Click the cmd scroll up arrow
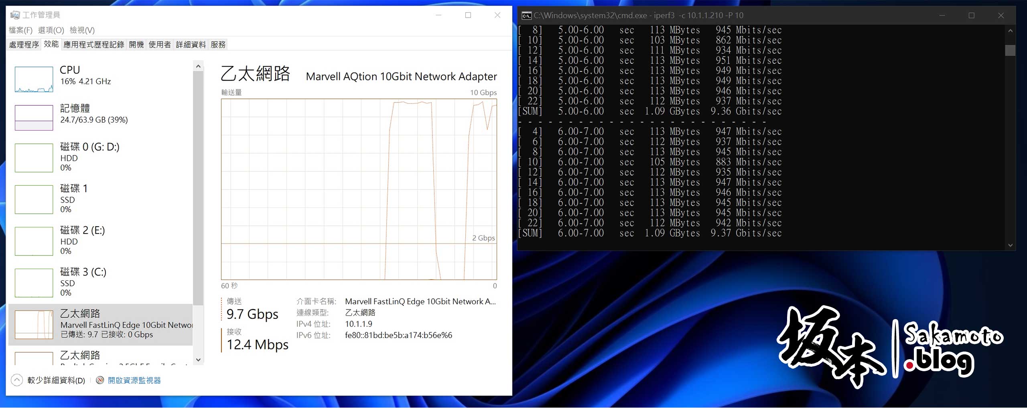This screenshot has width=1027, height=408. (1010, 31)
